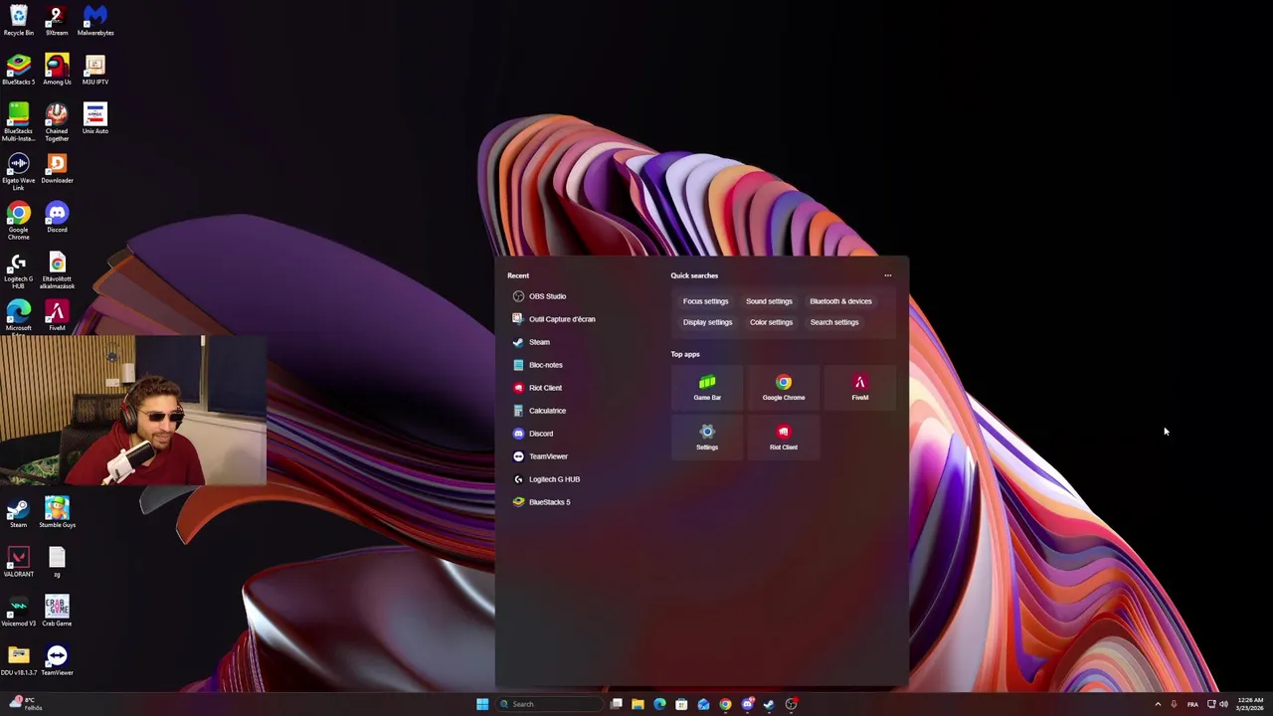Click the volume tray icon

(1223, 704)
